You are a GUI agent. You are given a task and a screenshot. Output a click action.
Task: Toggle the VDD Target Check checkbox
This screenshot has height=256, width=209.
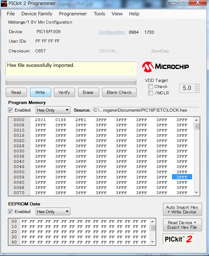(x=151, y=86)
